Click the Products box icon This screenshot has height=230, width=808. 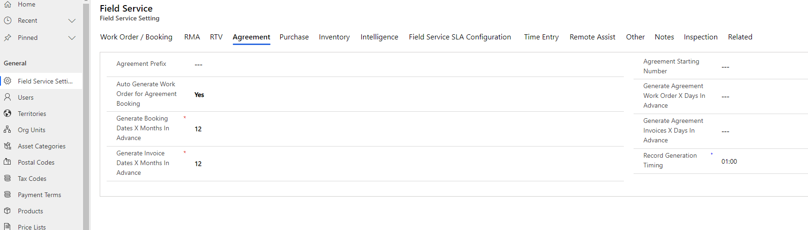(x=7, y=211)
